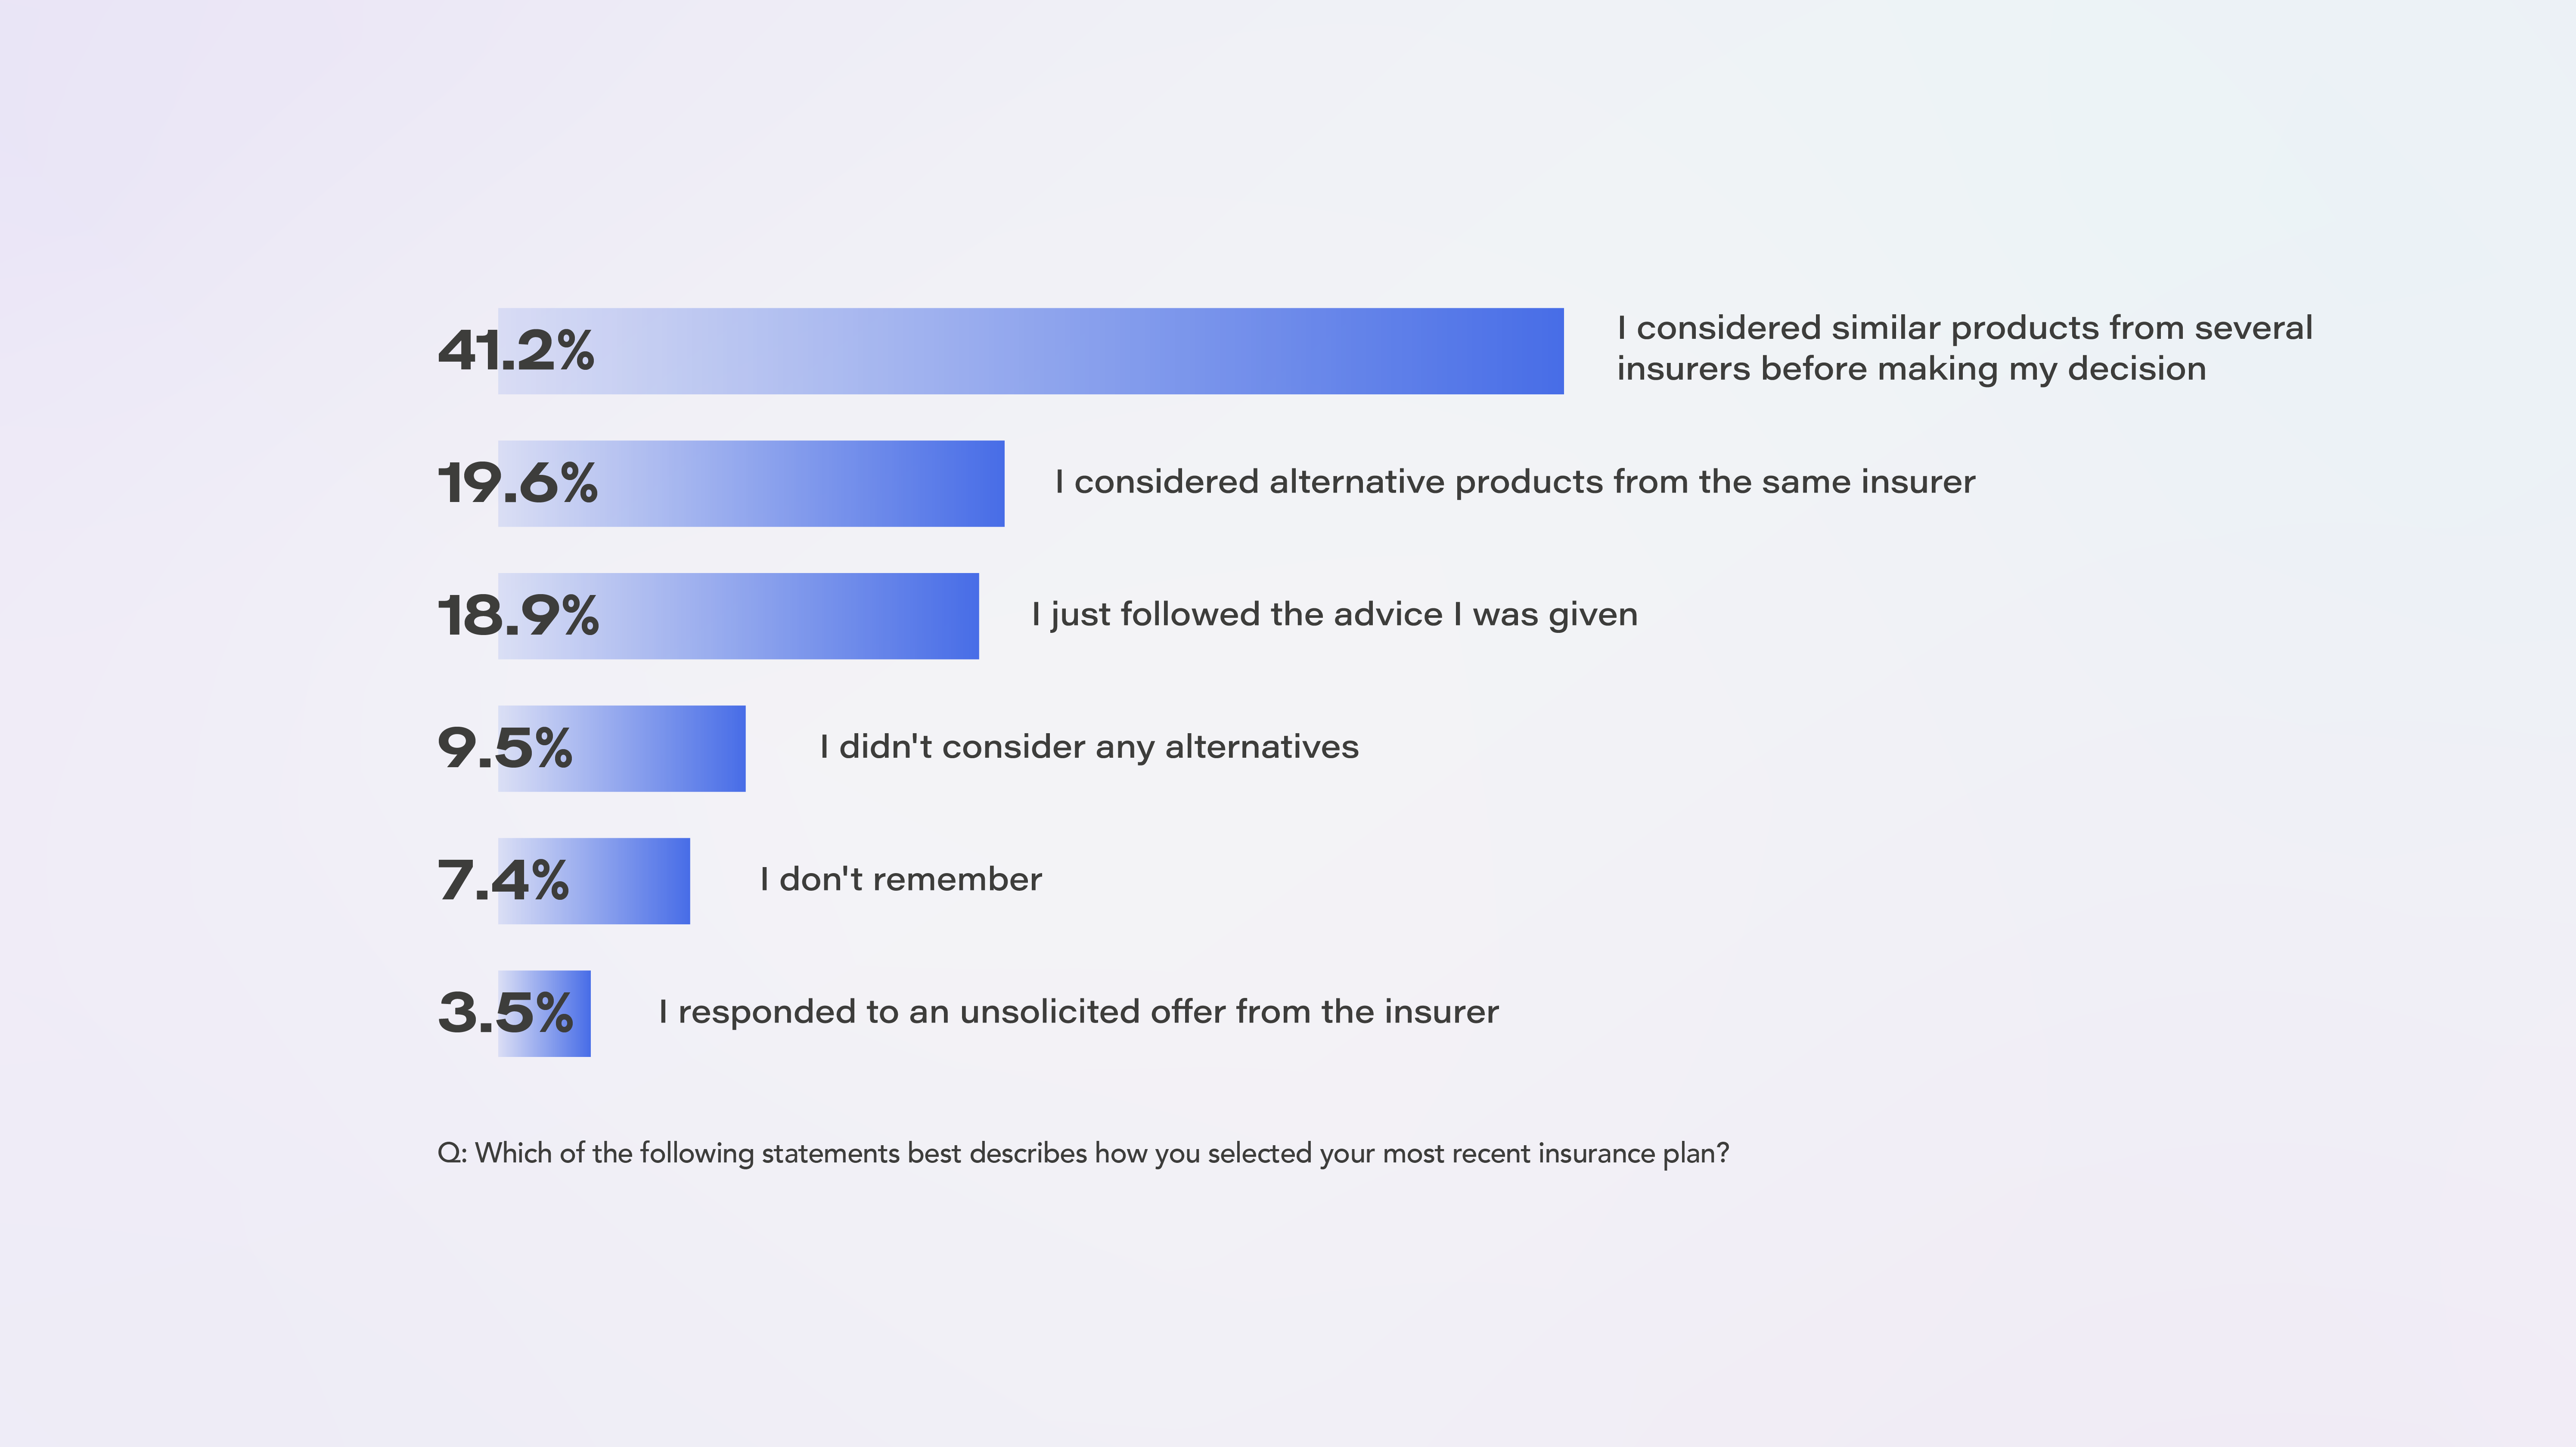Select the bar for 'I don't remember'
Screen dimensions: 2576x1447
point(594,881)
